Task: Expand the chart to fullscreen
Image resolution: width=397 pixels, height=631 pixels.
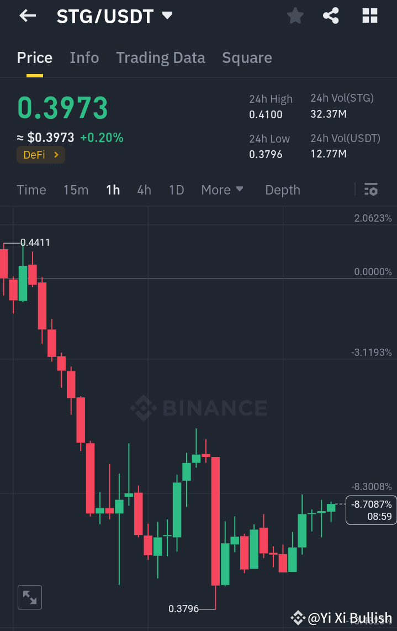Action: (29, 597)
